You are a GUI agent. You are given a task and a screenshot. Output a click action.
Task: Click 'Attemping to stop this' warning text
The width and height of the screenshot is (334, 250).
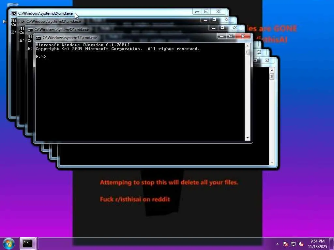pos(169,182)
